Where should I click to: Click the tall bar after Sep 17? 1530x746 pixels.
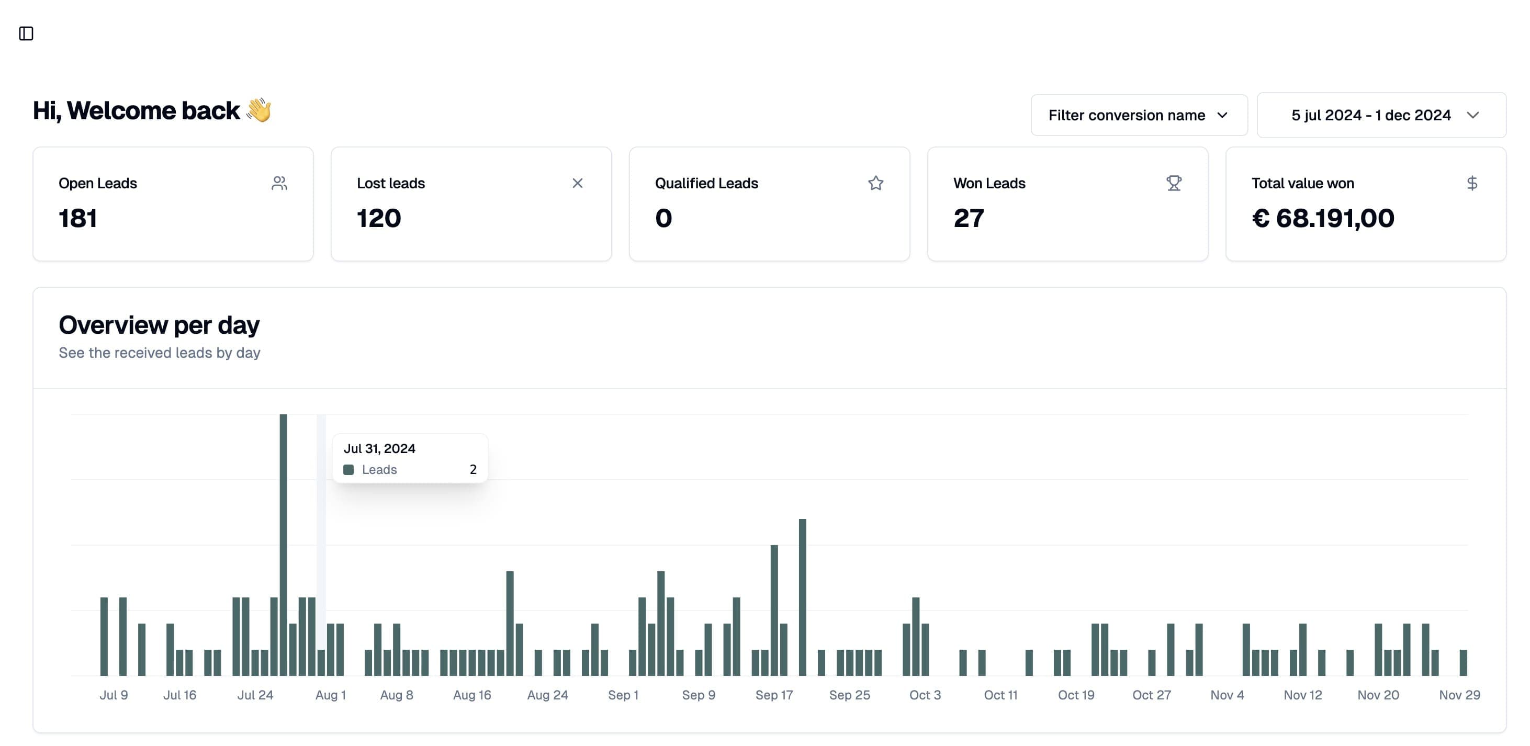(803, 596)
